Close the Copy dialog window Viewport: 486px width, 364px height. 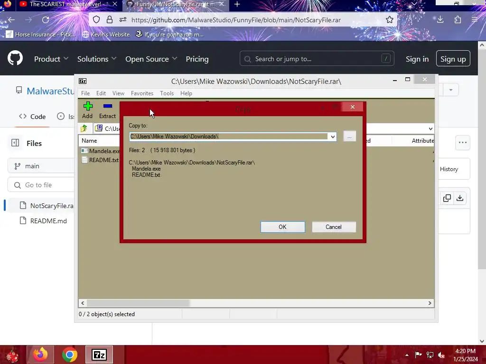coord(352,107)
